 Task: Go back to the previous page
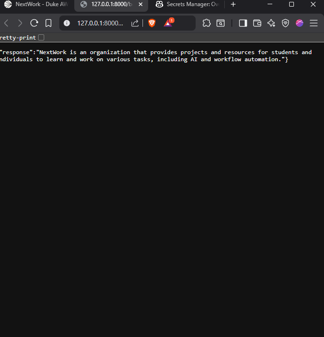coord(6,23)
